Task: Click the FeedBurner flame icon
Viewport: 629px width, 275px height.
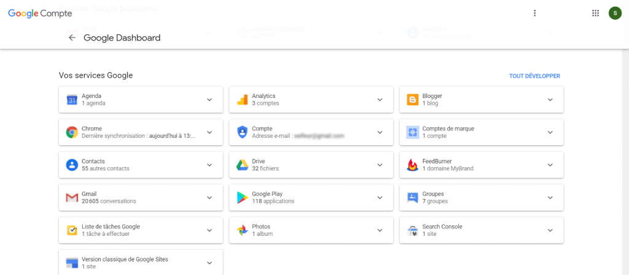Action: pos(412,165)
